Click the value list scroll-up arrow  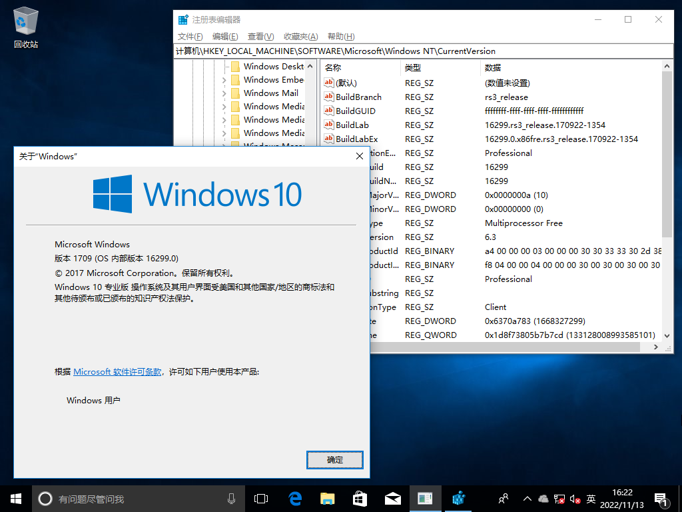click(x=667, y=66)
